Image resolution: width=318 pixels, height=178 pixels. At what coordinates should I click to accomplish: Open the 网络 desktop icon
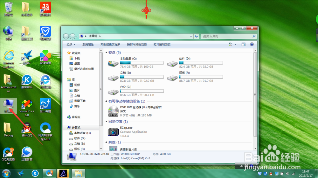pos(9,33)
